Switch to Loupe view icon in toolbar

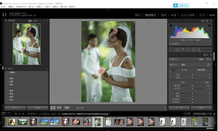click(53, 108)
